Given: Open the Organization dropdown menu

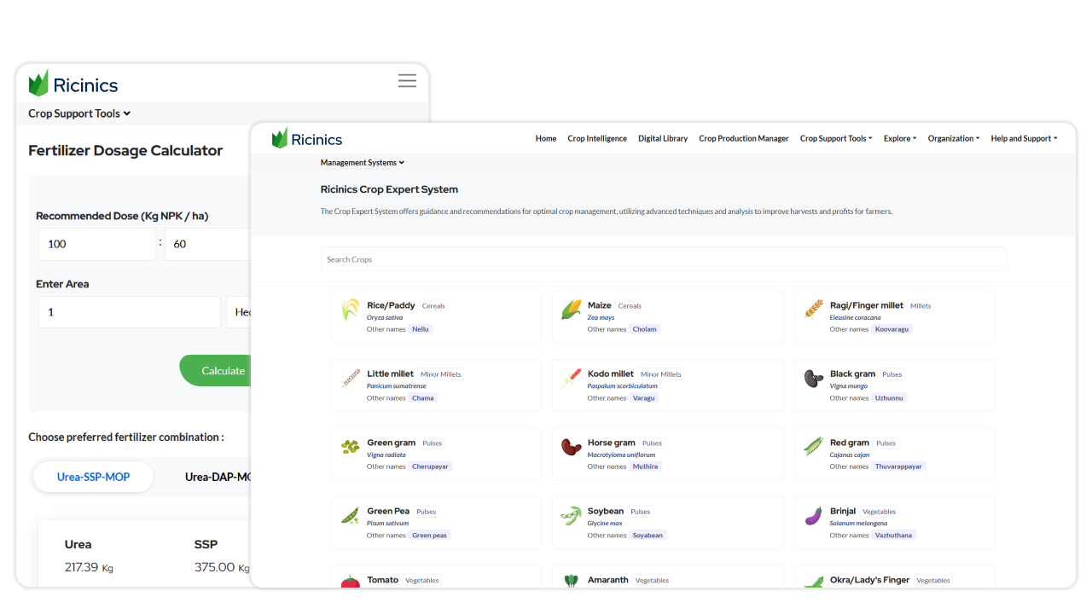Looking at the screenshot, I should pos(953,139).
